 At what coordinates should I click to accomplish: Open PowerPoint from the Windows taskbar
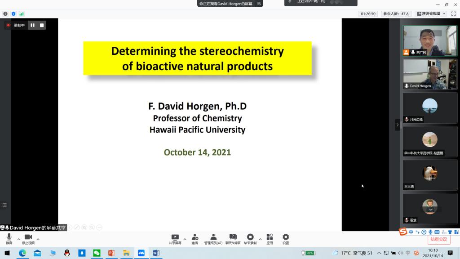pos(111,253)
